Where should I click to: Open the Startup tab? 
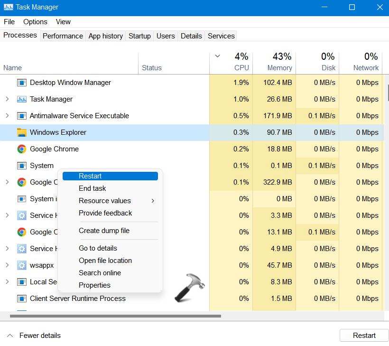point(139,36)
